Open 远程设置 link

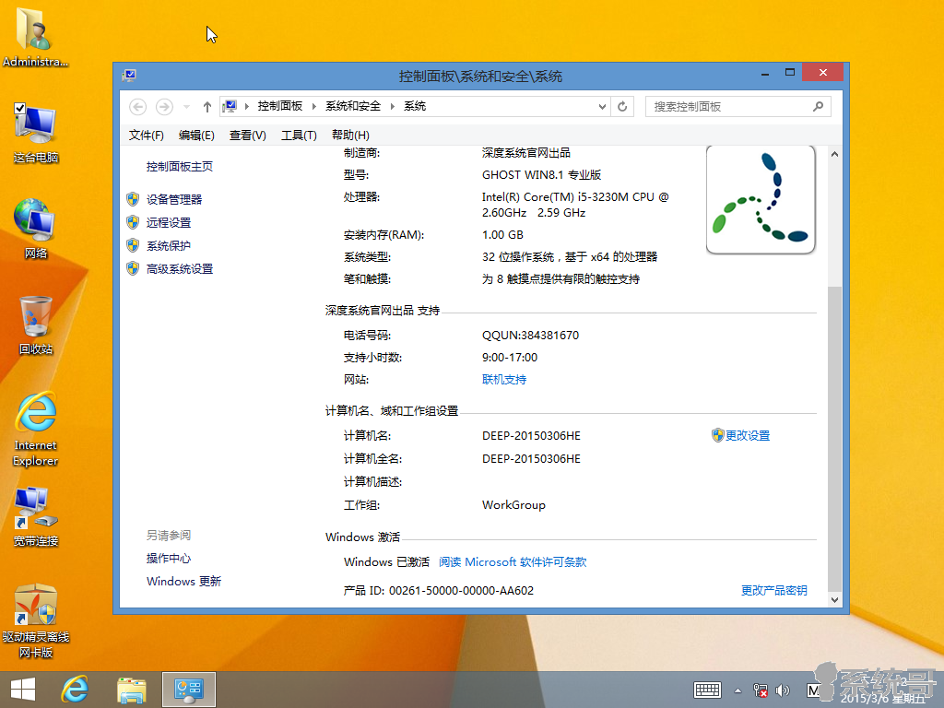tap(169, 223)
